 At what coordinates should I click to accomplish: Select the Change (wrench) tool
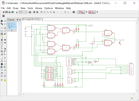coord(5,34)
